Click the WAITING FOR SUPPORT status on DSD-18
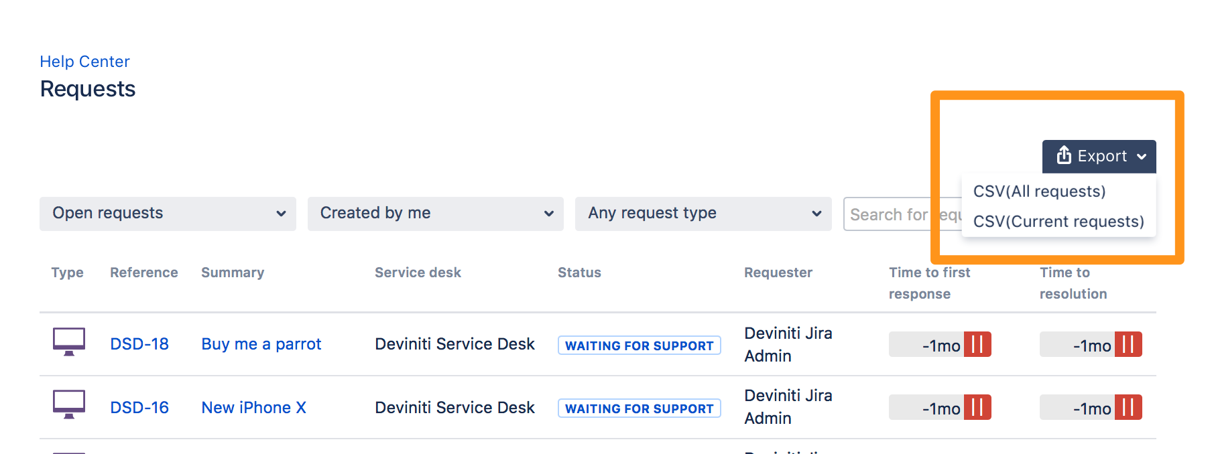 coord(639,345)
